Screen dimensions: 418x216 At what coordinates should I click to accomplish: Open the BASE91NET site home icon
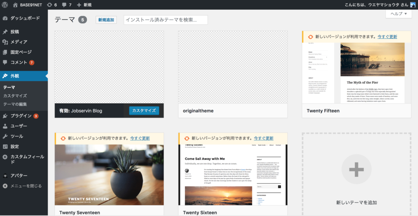pyautogui.click(x=16, y=5)
